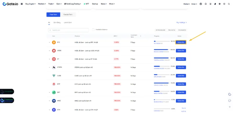Subscribe to STEPG Lock-up & Earn #3
Image resolution: width=233 pixels, height=114 pixels.
181,67
